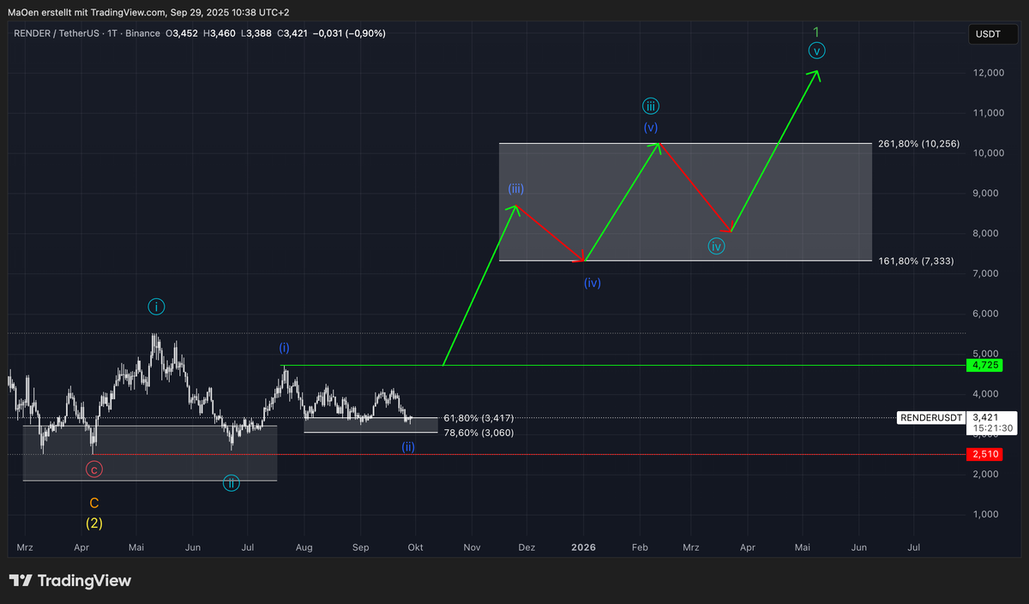1029x604 pixels.
Task: Select the yellow (2) wave label
Action: (94, 522)
